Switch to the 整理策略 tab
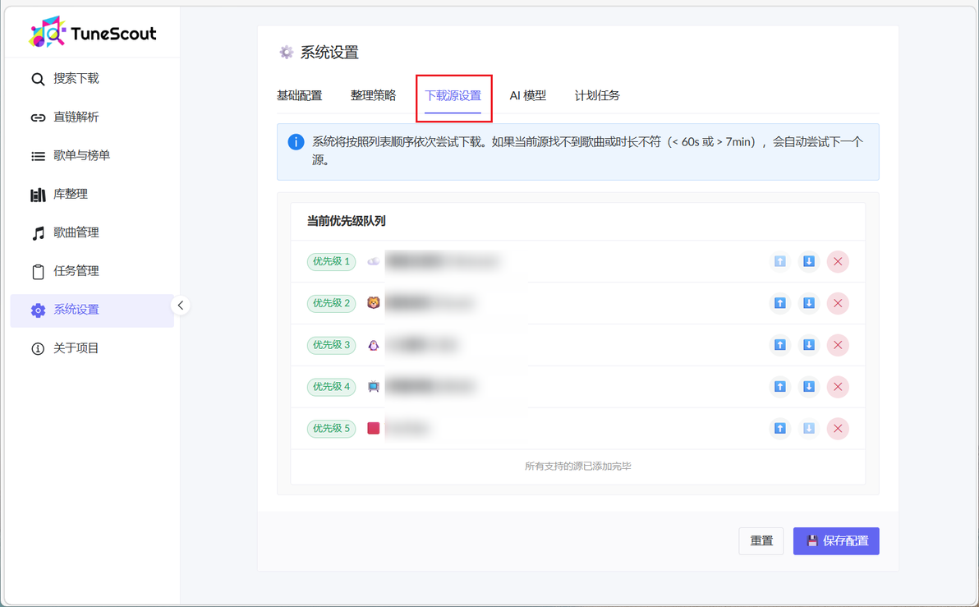 [x=374, y=95]
